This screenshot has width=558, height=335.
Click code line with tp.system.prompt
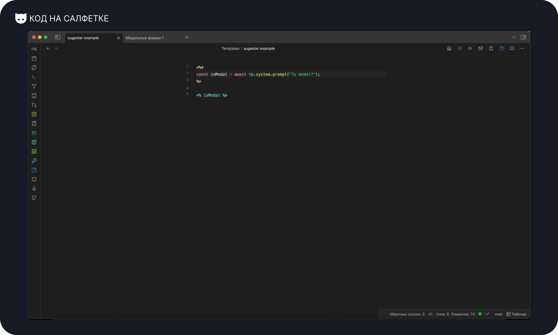tap(291, 74)
